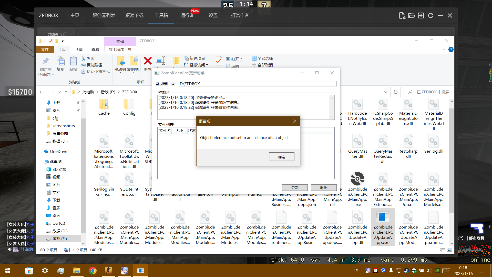Open the 主页 tab in ZEDBOX
Viewport: 492px width, 277px height.
[x=75, y=15]
